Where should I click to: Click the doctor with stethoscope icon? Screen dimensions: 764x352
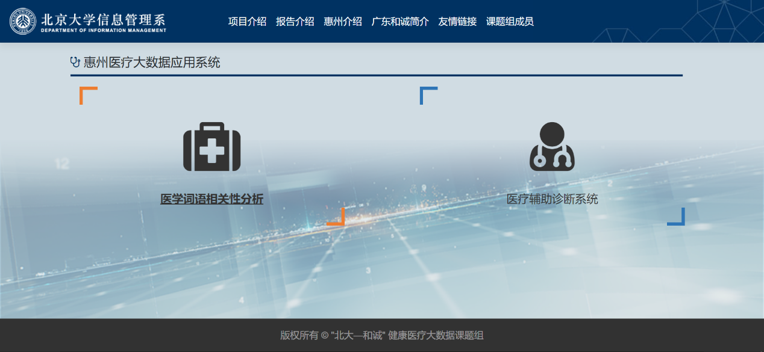point(552,146)
